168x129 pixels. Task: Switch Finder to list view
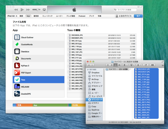(111, 65)
